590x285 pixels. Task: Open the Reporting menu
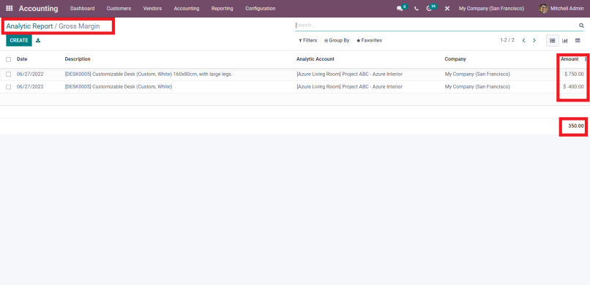[222, 8]
